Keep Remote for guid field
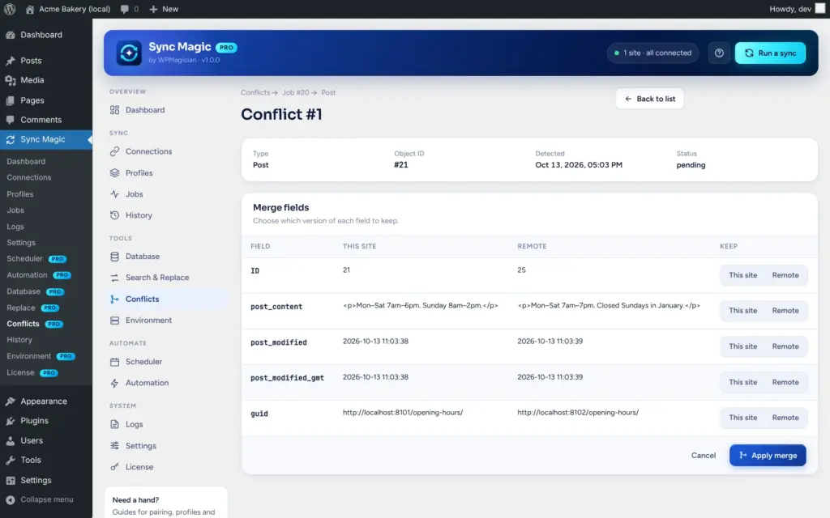 pos(785,418)
